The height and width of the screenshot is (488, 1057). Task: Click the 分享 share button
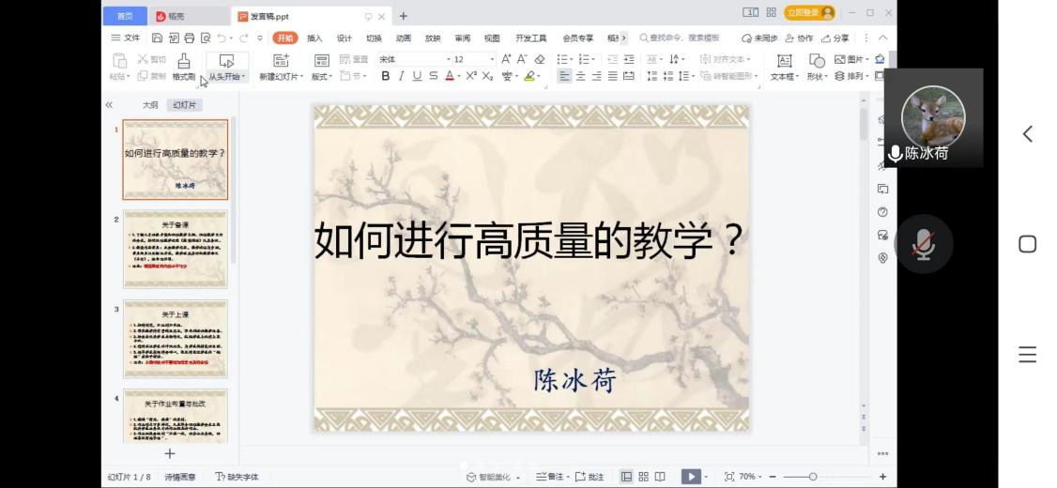point(835,38)
